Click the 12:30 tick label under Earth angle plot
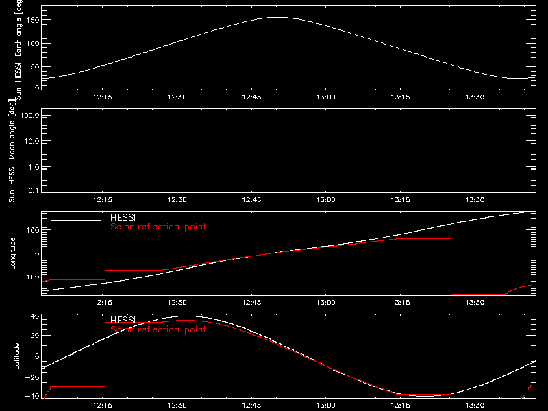Image resolution: width=548 pixels, height=411 pixels. pos(177,97)
